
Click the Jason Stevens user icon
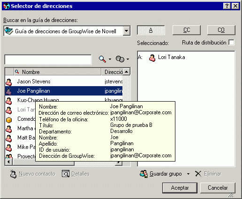pos(9,82)
